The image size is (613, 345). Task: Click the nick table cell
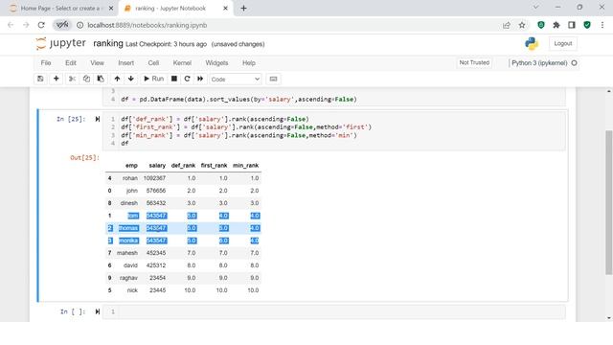click(132, 290)
